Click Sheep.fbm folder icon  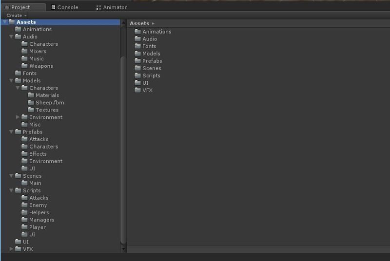31,103
